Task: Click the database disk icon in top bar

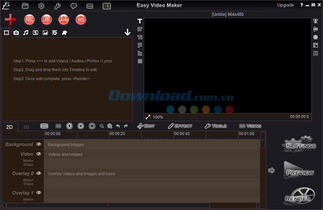Action: tap(89, 6)
